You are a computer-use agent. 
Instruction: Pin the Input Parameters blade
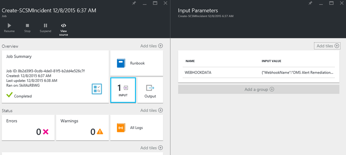(311, 3)
